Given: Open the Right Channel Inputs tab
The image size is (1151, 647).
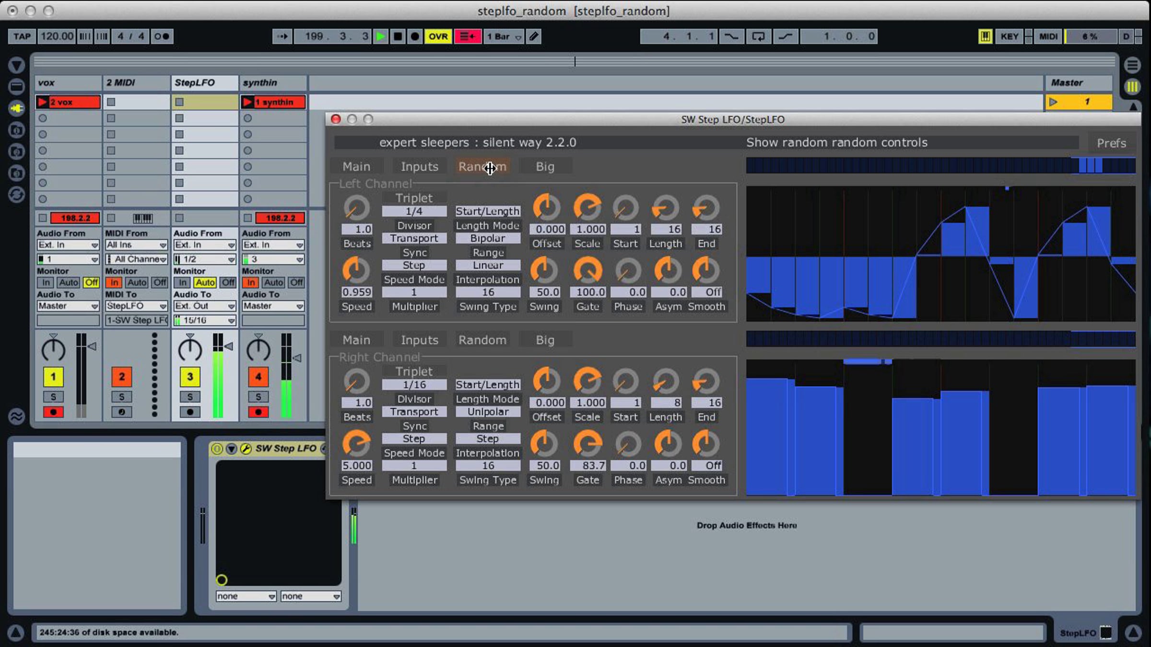Looking at the screenshot, I should 420,340.
